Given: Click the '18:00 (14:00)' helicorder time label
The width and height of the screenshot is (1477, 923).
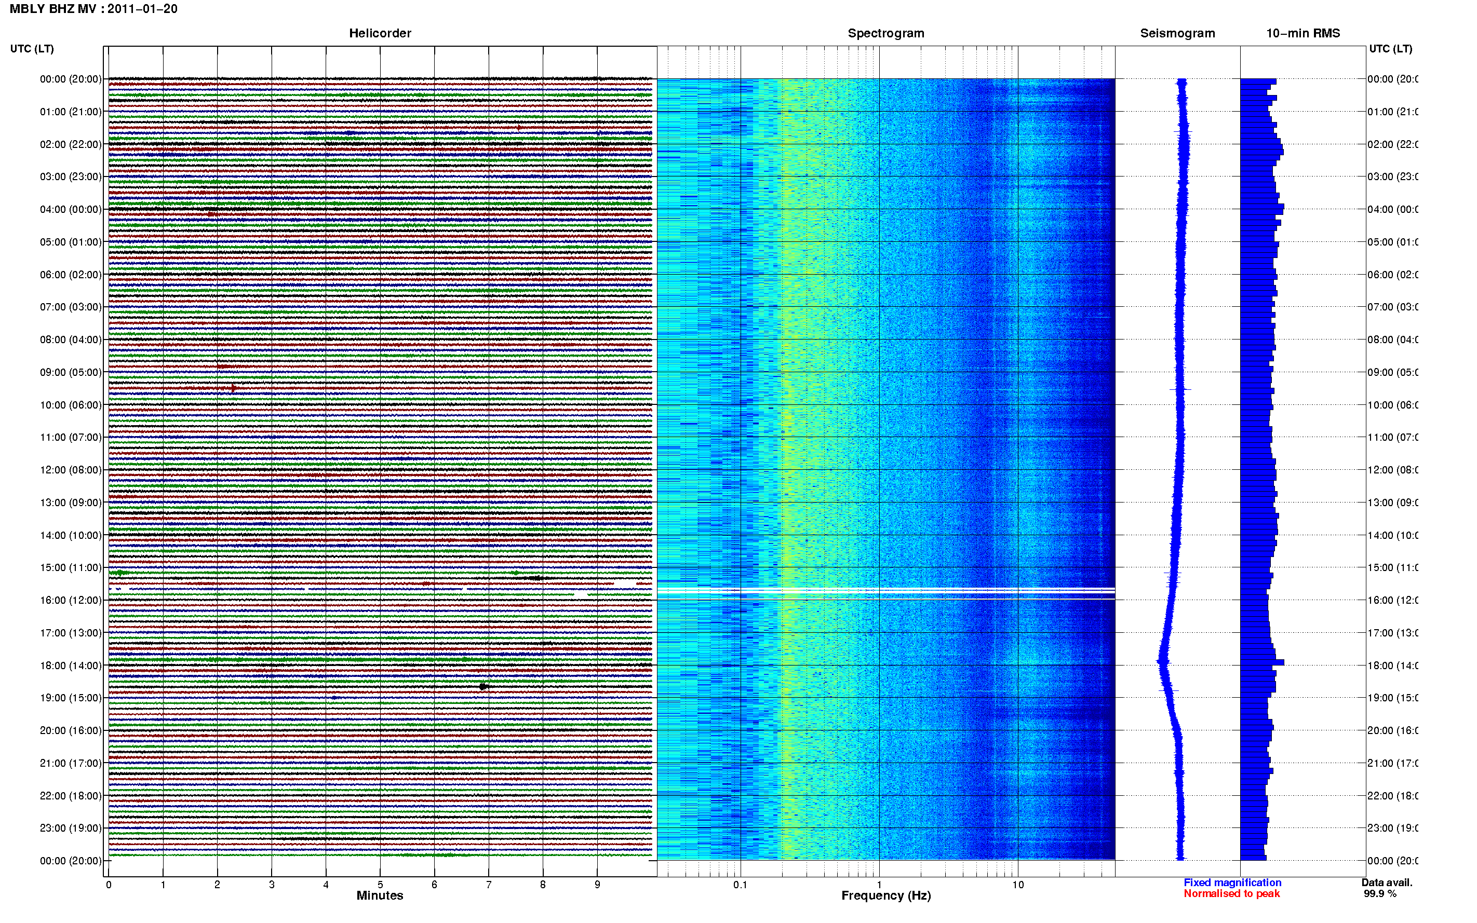Looking at the screenshot, I should coord(71,666).
